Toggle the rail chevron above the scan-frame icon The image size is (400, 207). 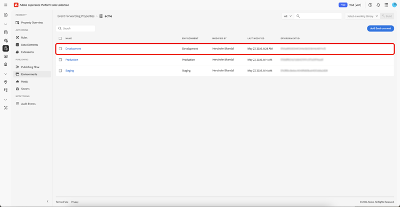click(6, 100)
